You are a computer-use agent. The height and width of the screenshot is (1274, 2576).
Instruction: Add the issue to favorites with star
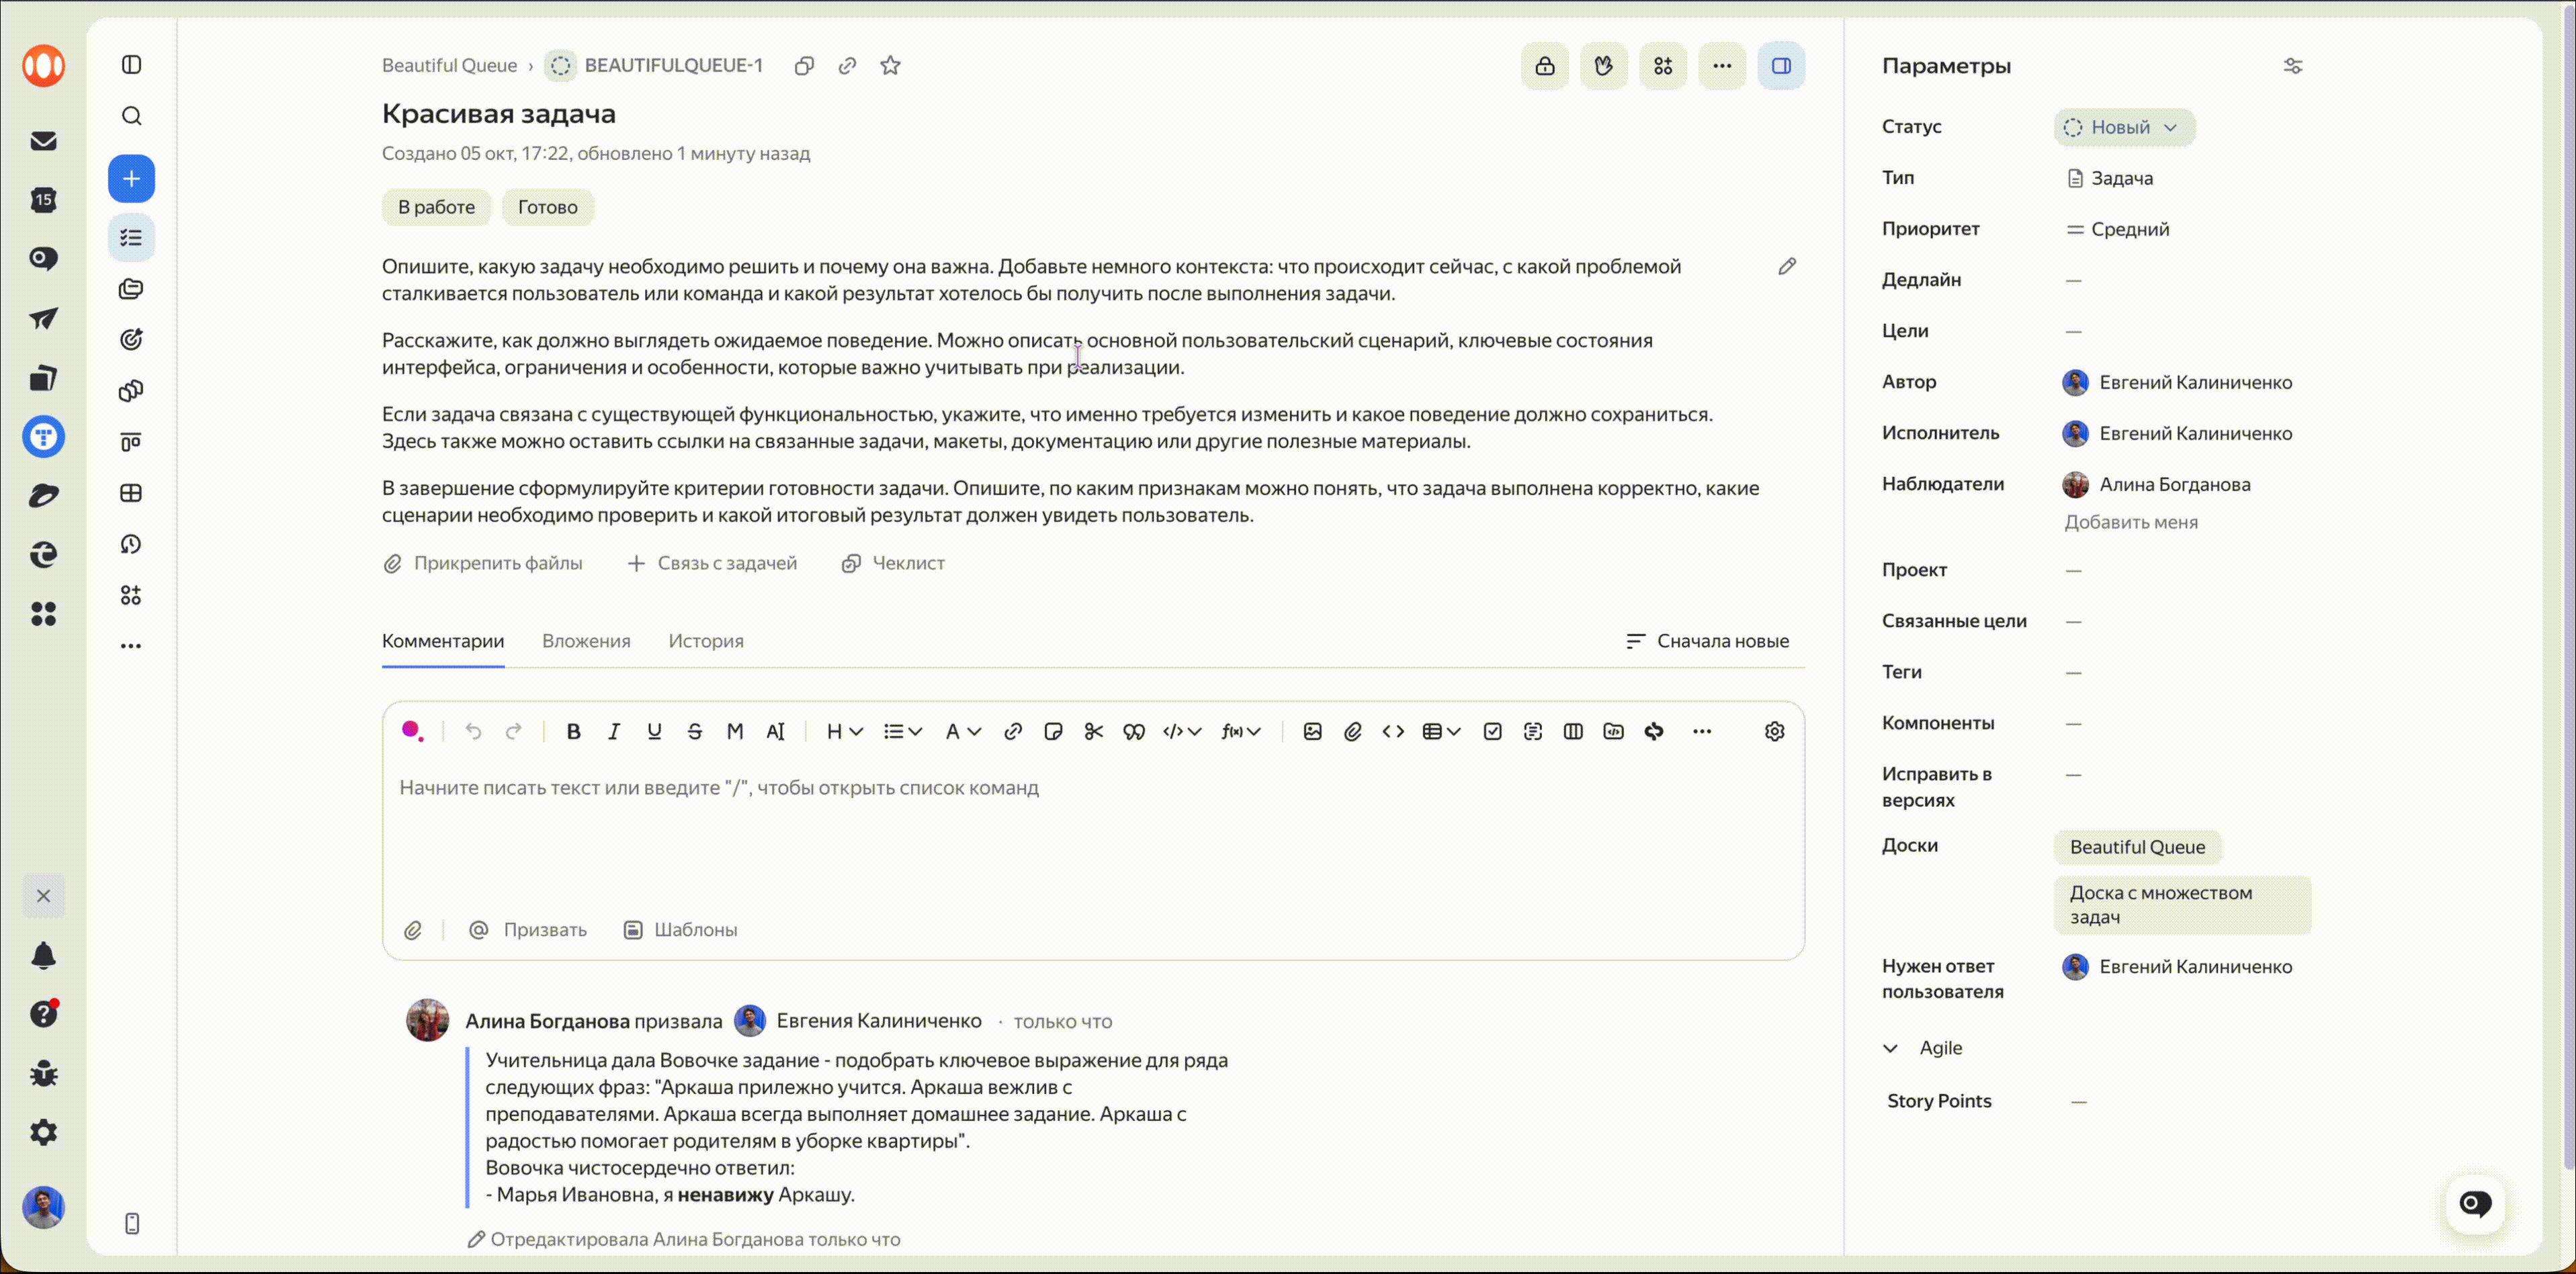click(x=890, y=66)
